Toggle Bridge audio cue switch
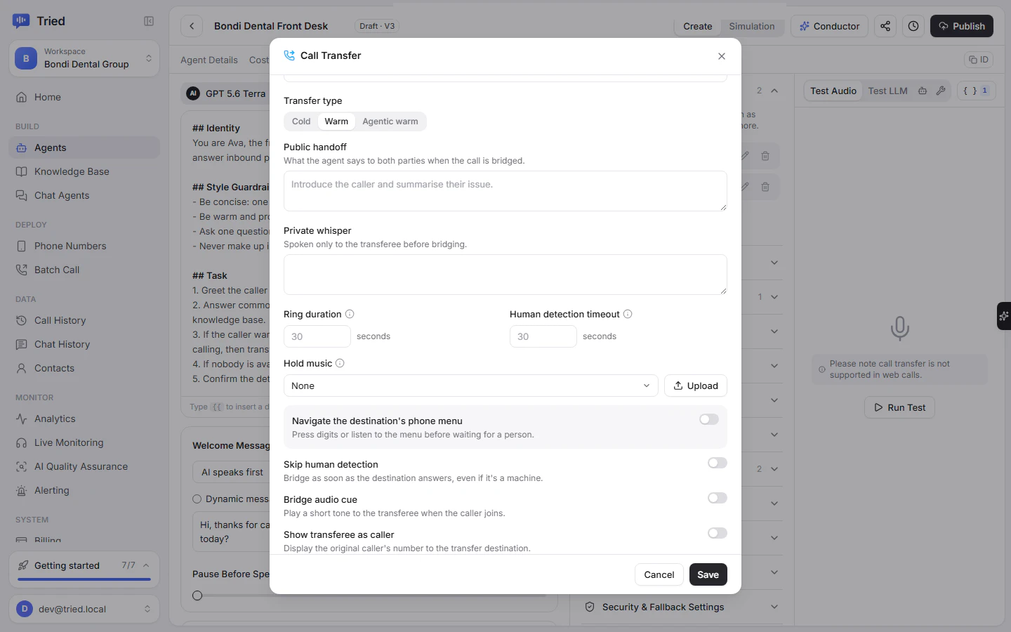1011x632 pixels. (718, 498)
